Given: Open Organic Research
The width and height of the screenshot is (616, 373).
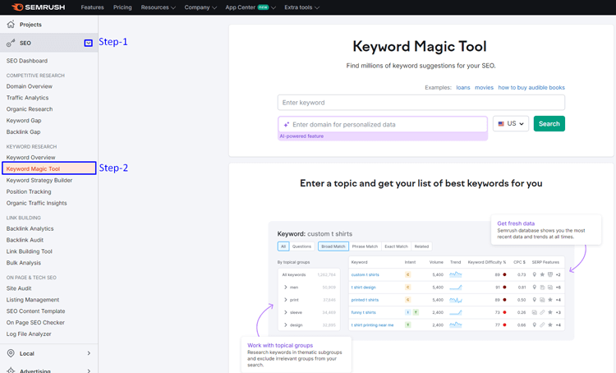Looking at the screenshot, I should [x=30, y=109].
